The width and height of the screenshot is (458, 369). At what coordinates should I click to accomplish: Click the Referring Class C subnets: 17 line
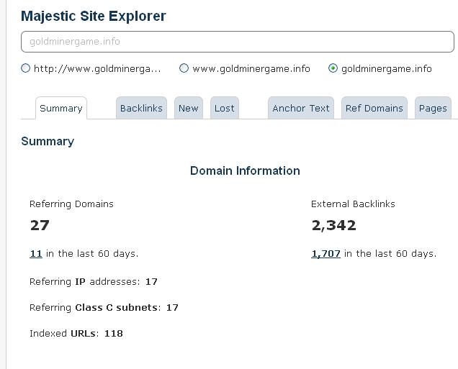104,307
